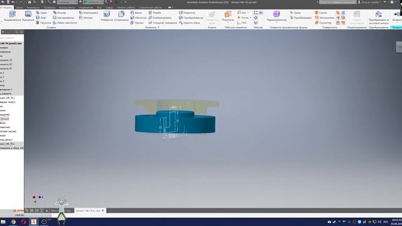The image size is (402, 226).
Task: Click the Sign In (Вход в службы) button
Action: 369,2
